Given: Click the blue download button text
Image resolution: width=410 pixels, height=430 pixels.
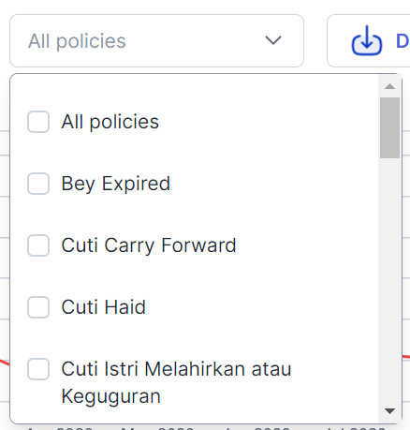Looking at the screenshot, I should coord(403,41).
